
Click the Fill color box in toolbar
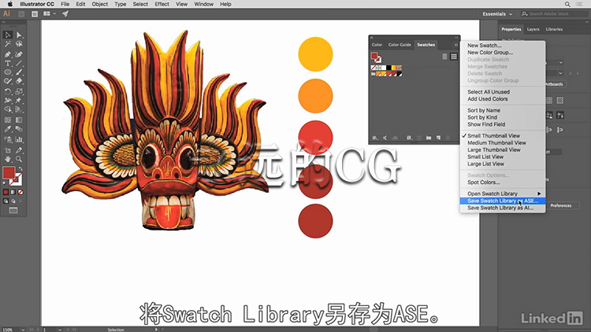(9, 173)
